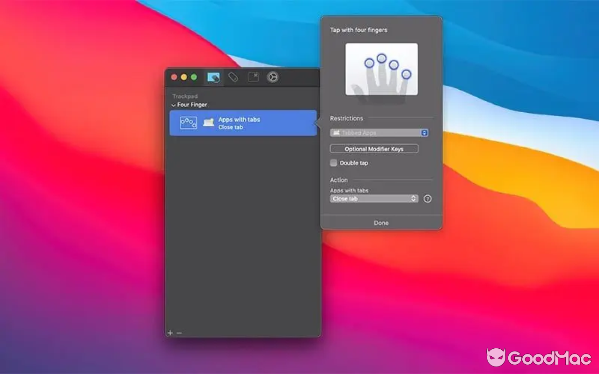Click the Trackpad section header
Viewport: 599px width, 374px height.
coord(185,96)
